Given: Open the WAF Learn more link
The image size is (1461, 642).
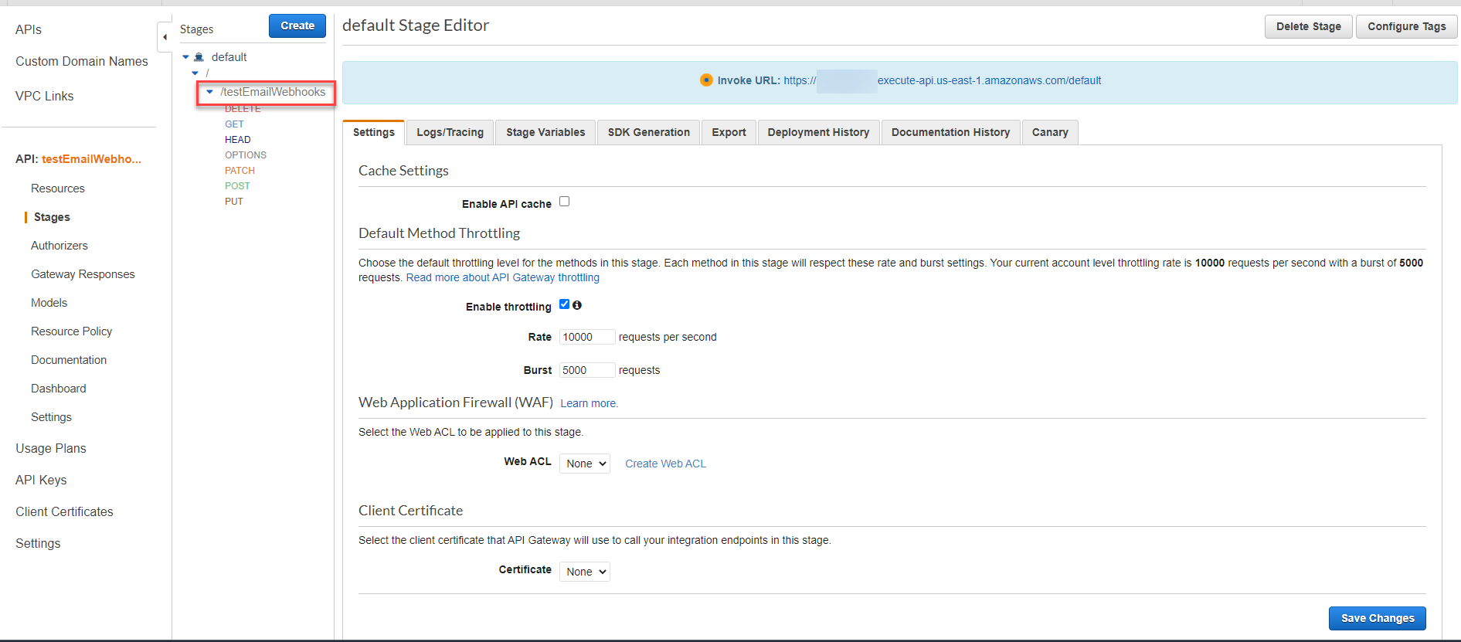Looking at the screenshot, I should click(589, 403).
